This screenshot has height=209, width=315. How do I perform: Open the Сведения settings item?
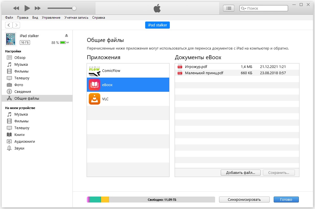click(37, 92)
